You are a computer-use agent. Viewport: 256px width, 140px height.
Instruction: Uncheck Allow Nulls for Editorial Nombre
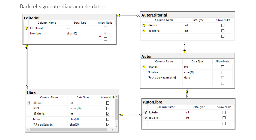(x=105, y=34)
